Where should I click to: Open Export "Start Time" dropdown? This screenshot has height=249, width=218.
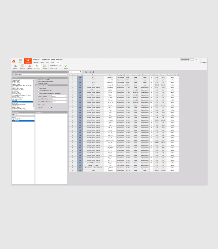[x=59, y=99]
